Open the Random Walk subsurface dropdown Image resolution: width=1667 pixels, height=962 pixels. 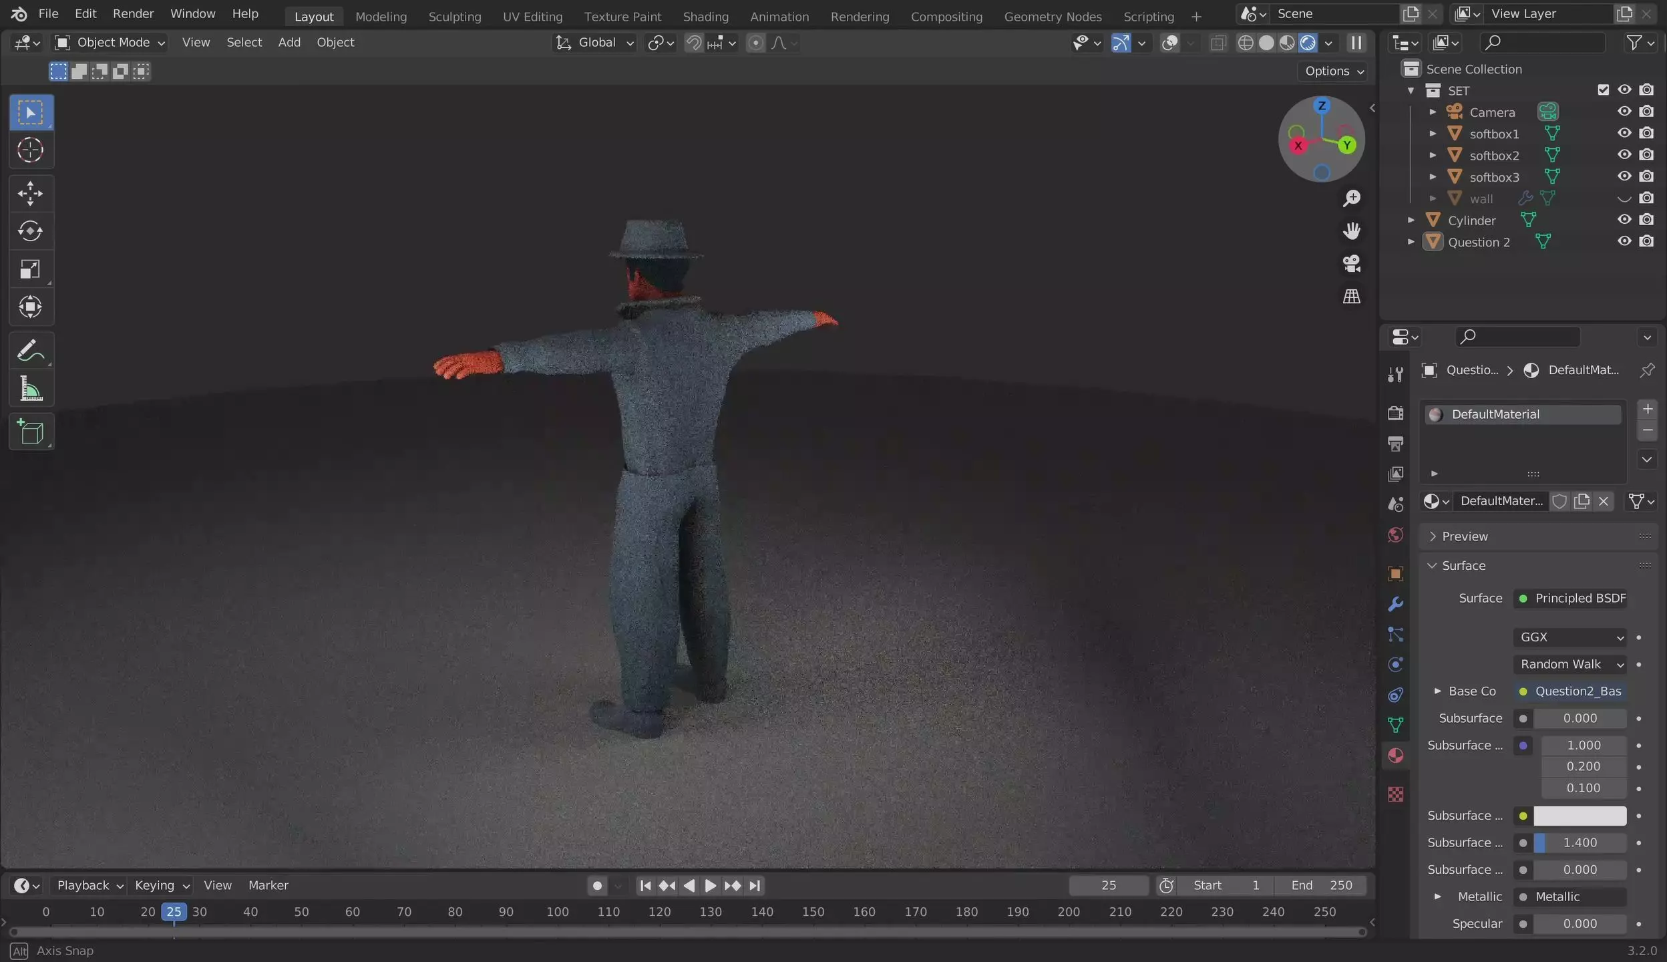pos(1569,664)
